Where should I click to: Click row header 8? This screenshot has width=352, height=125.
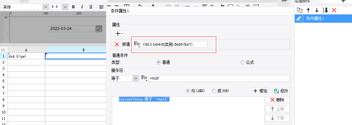pyautogui.click(x=4, y=100)
